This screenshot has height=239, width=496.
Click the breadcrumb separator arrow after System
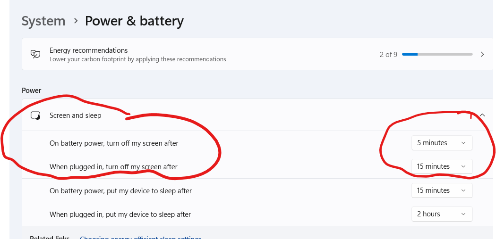pos(75,21)
